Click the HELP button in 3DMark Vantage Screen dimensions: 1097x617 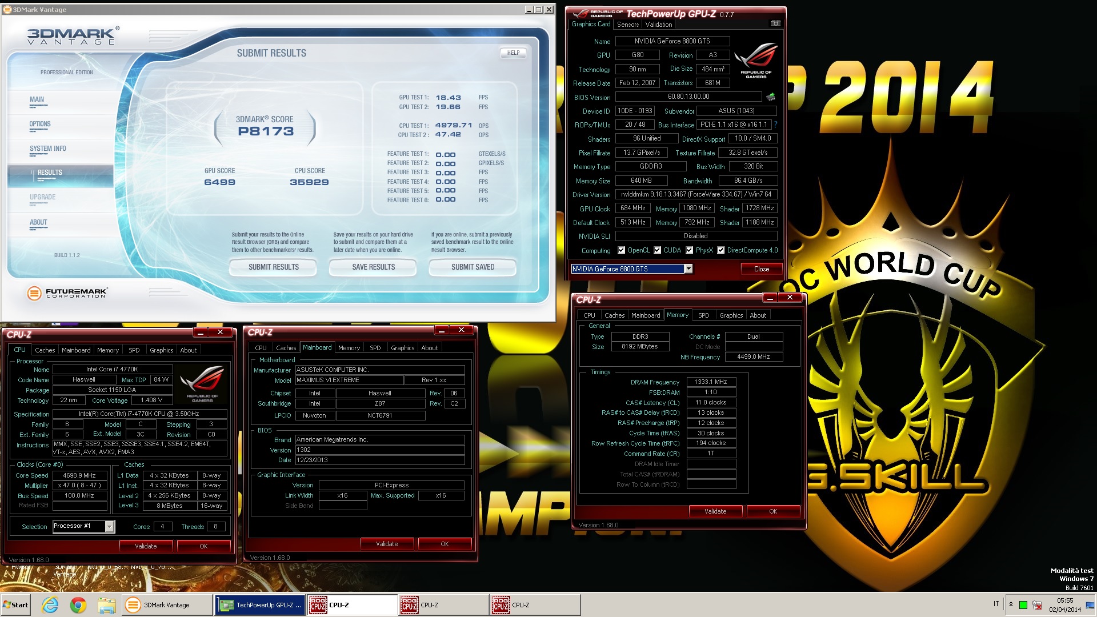coord(513,53)
